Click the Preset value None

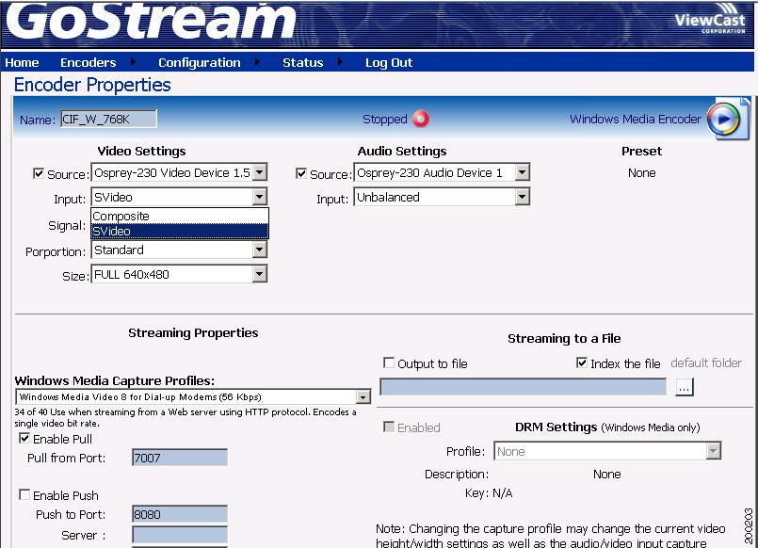tap(641, 173)
